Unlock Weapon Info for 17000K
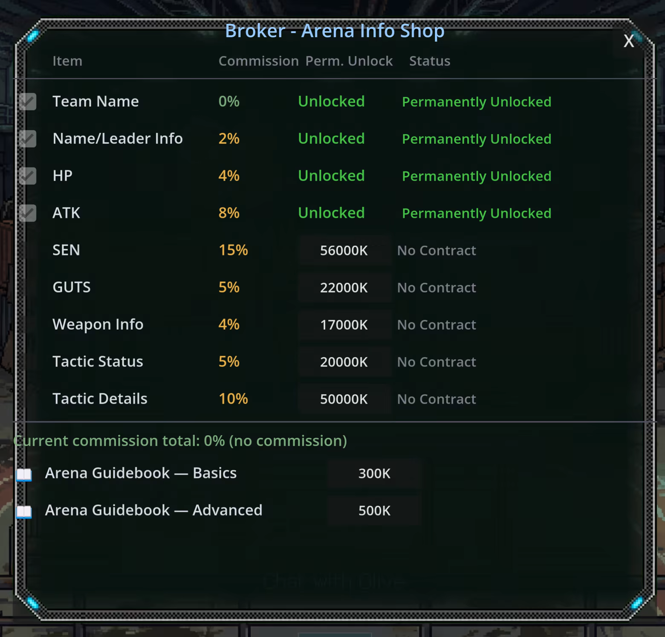This screenshot has height=637, width=665. point(344,325)
